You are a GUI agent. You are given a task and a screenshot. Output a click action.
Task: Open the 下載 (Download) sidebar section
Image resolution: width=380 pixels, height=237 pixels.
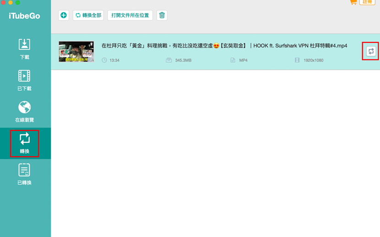pyautogui.click(x=24, y=49)
